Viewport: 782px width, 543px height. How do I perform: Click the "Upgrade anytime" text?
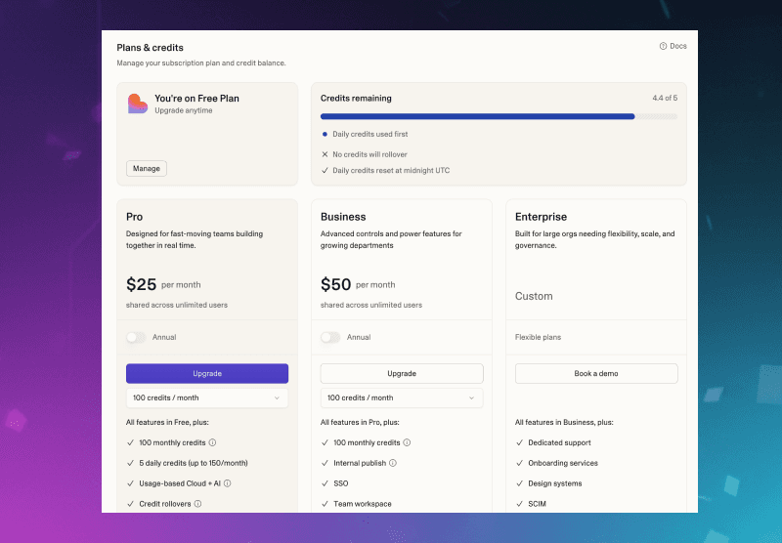[x=184, y=110]
